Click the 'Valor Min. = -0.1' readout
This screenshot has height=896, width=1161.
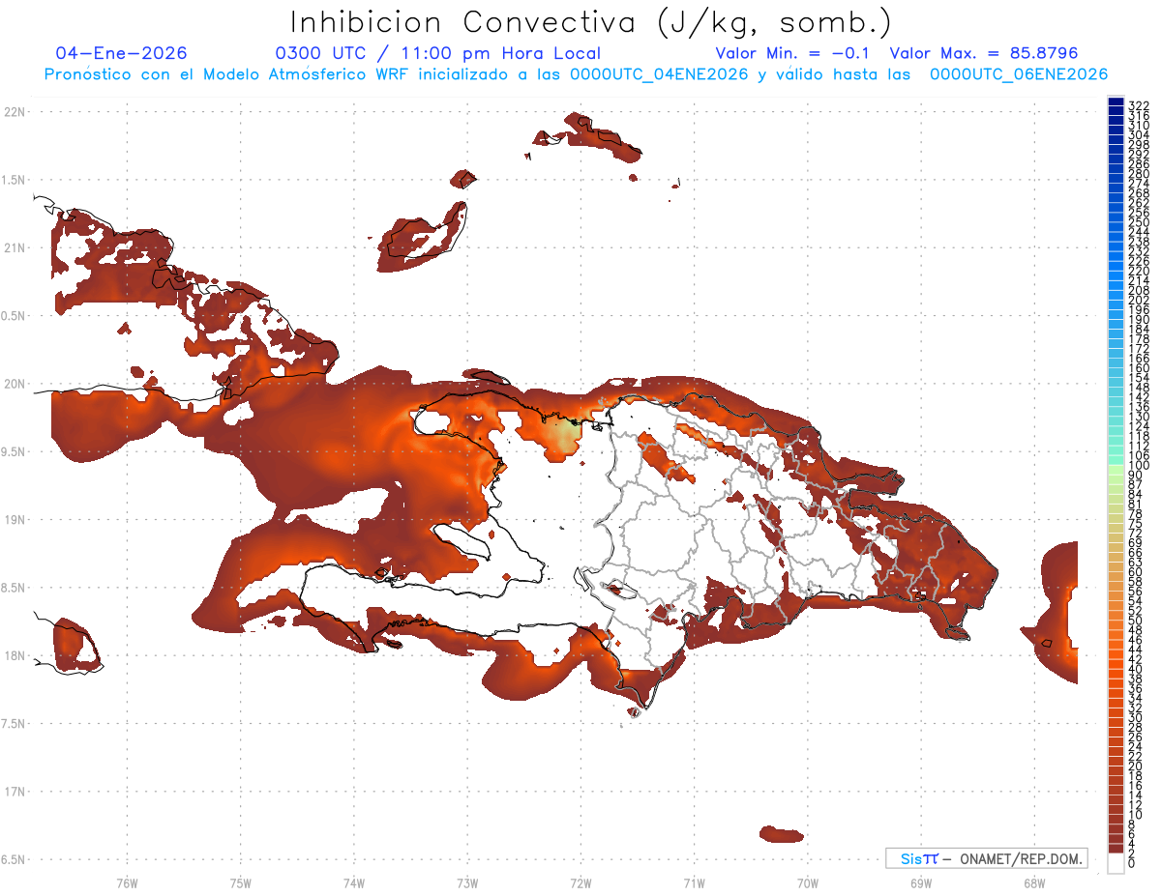coord(792,54)
